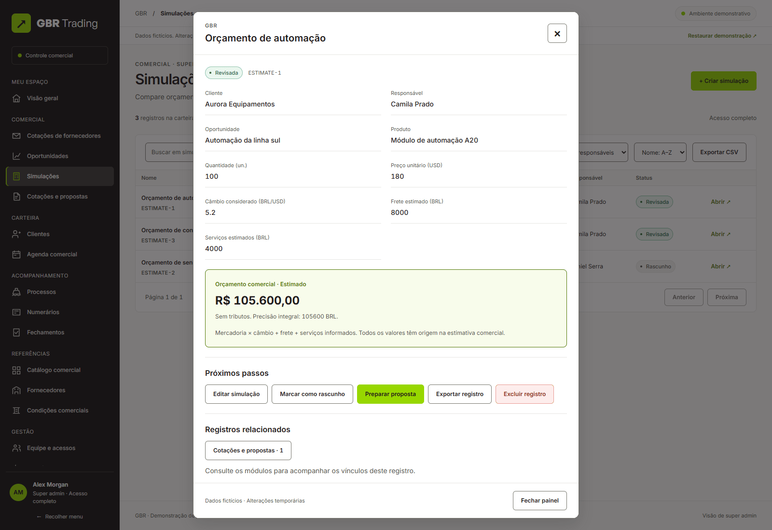Click the GBR Trading arrow logo icon
The height and width of the screenshot is (530, 772).
click(21, 23)
